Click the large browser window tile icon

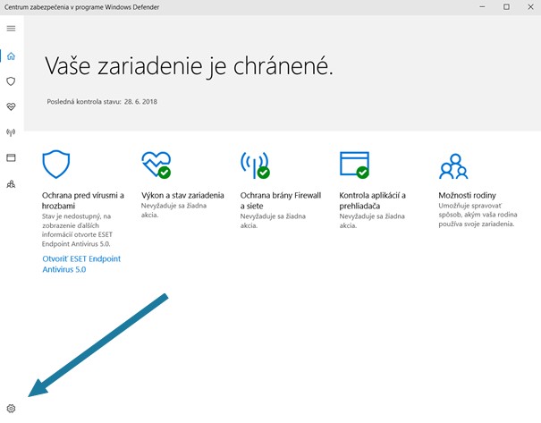pos(354,165)
